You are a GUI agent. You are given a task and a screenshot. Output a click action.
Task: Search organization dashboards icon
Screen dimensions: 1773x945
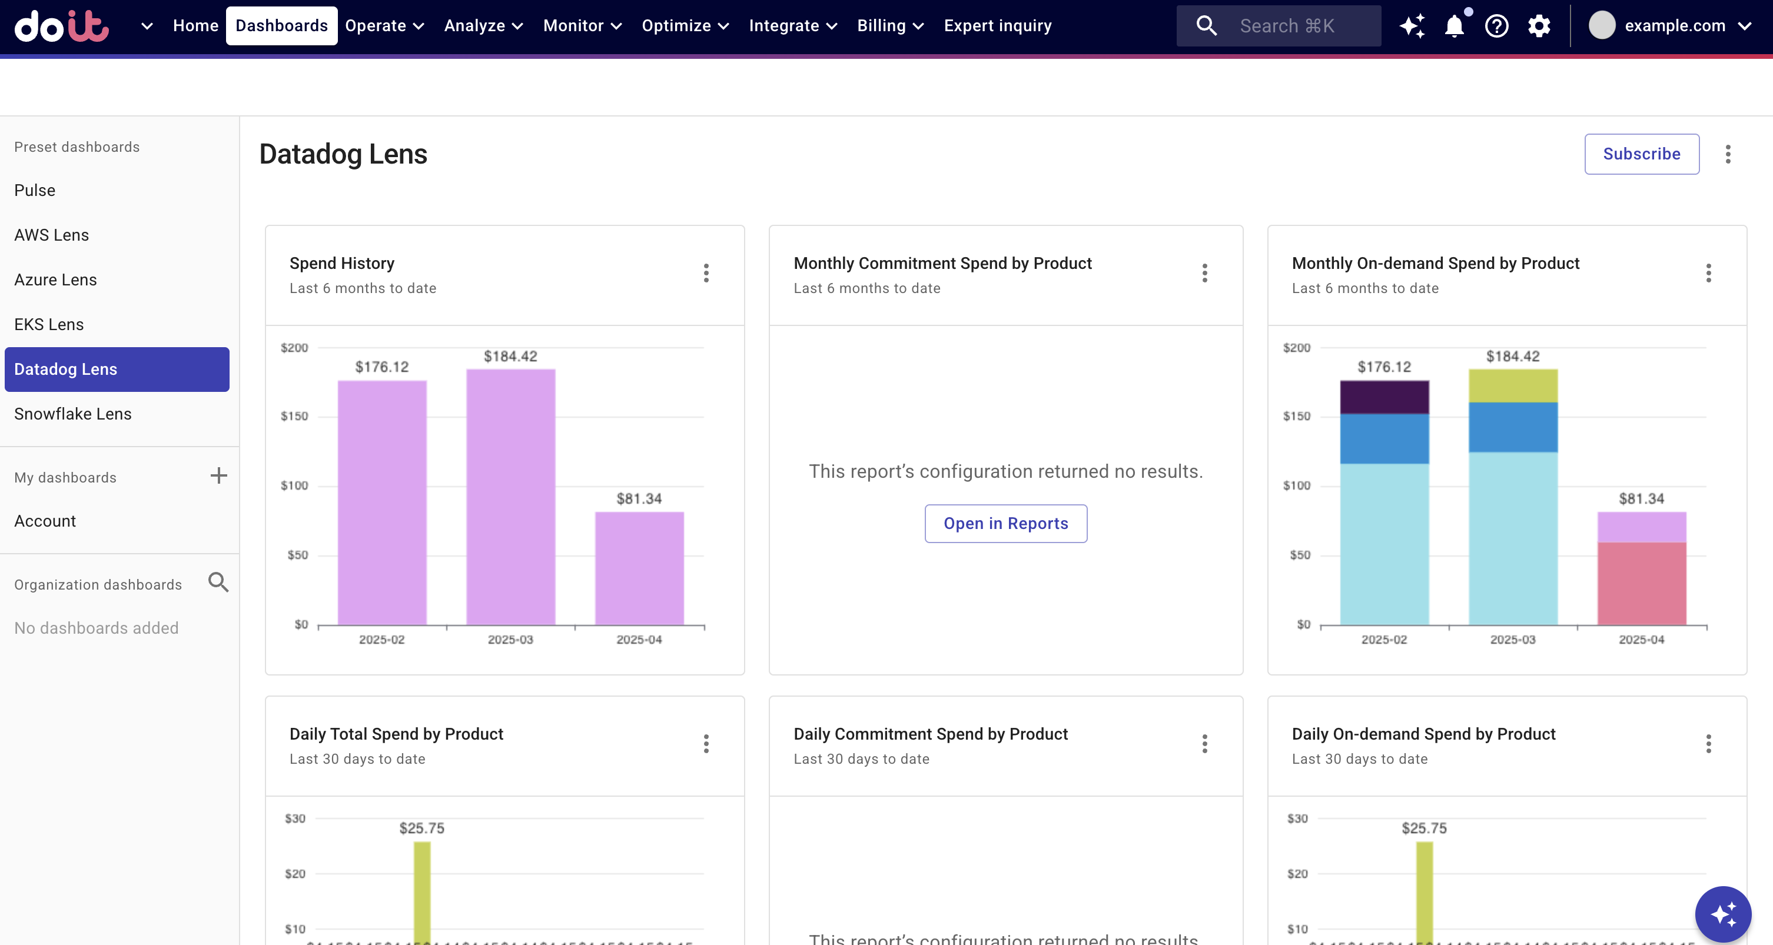218,583
